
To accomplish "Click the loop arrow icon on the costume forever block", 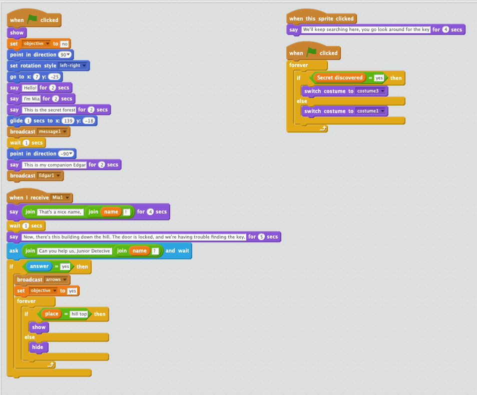I will [x=323, y=128].
